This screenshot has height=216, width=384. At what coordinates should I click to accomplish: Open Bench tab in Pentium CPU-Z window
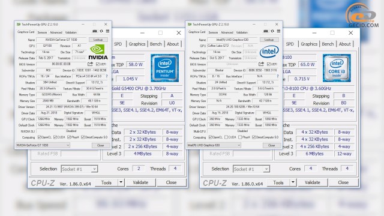[x=156, y=44]
